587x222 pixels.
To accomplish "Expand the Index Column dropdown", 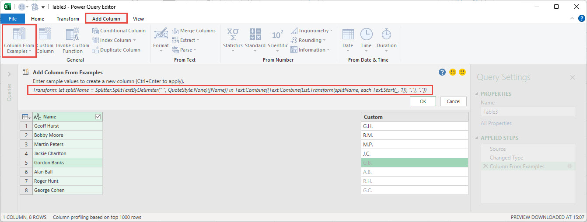I will point(134,40).
